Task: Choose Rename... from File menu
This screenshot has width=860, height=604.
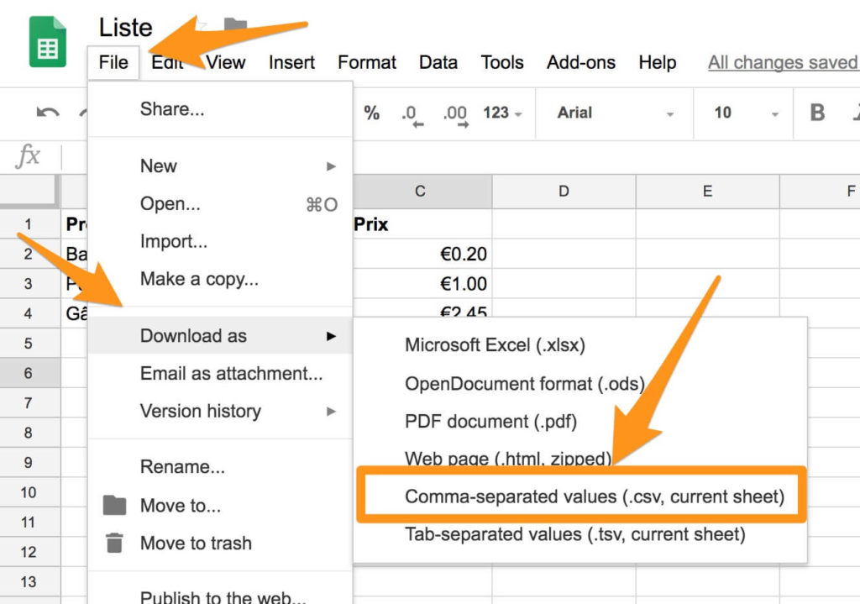Action: point(220,467)
